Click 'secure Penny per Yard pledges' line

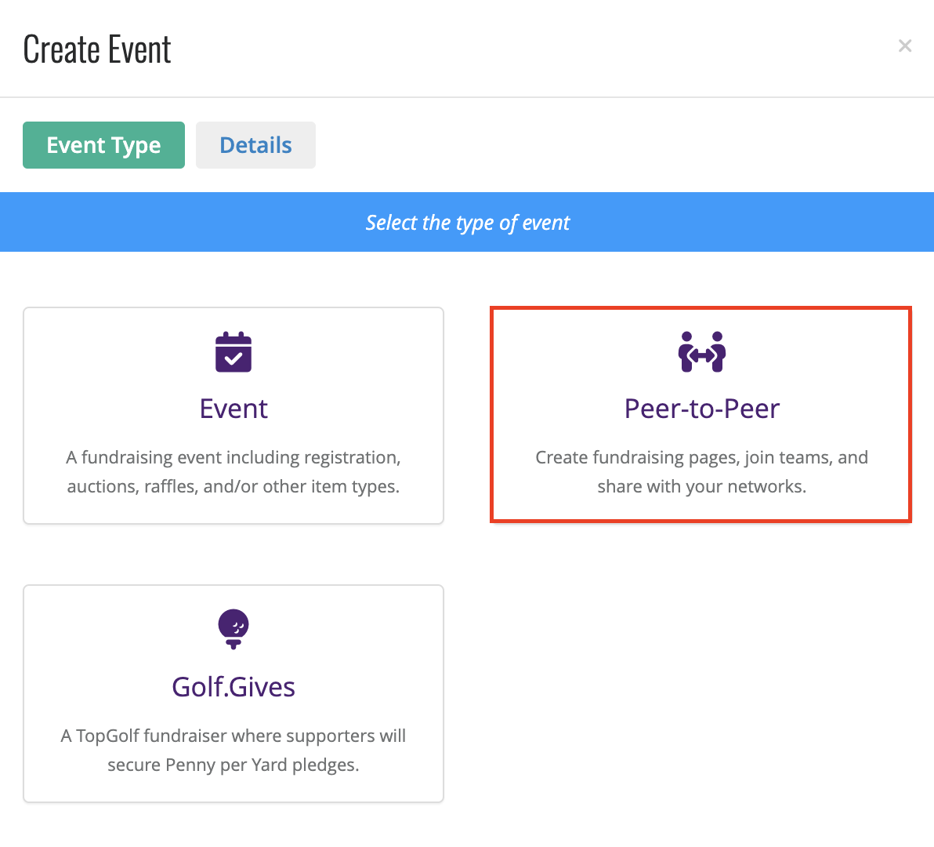pos(233,765)
